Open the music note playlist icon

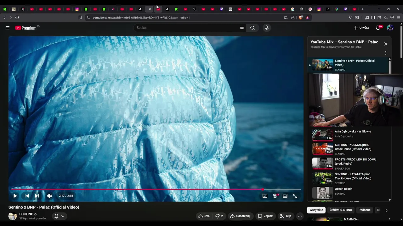[367, 18]
